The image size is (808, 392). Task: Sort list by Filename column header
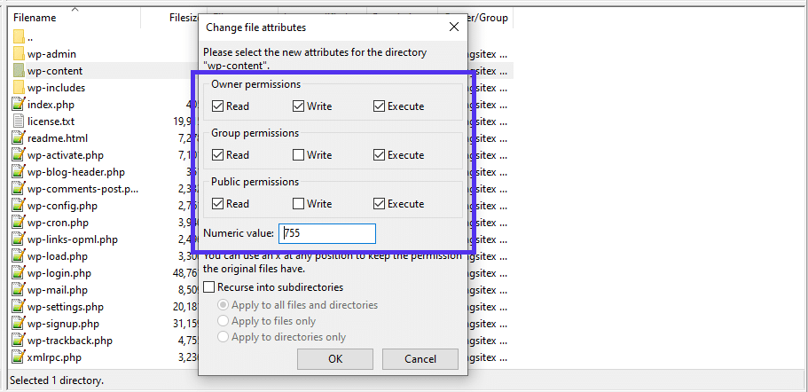pos(35,18)
